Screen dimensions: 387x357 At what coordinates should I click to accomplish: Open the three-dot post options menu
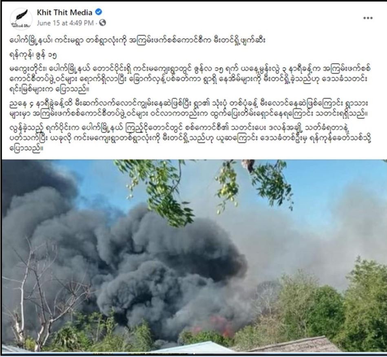[x=368, y=18]
